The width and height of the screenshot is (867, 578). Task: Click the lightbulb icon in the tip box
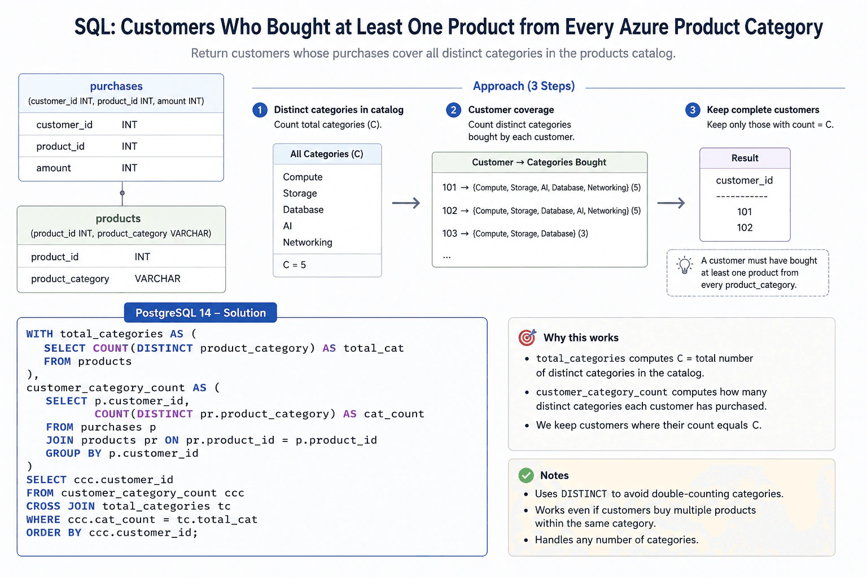pyautogui.click(x=685, y=265)
